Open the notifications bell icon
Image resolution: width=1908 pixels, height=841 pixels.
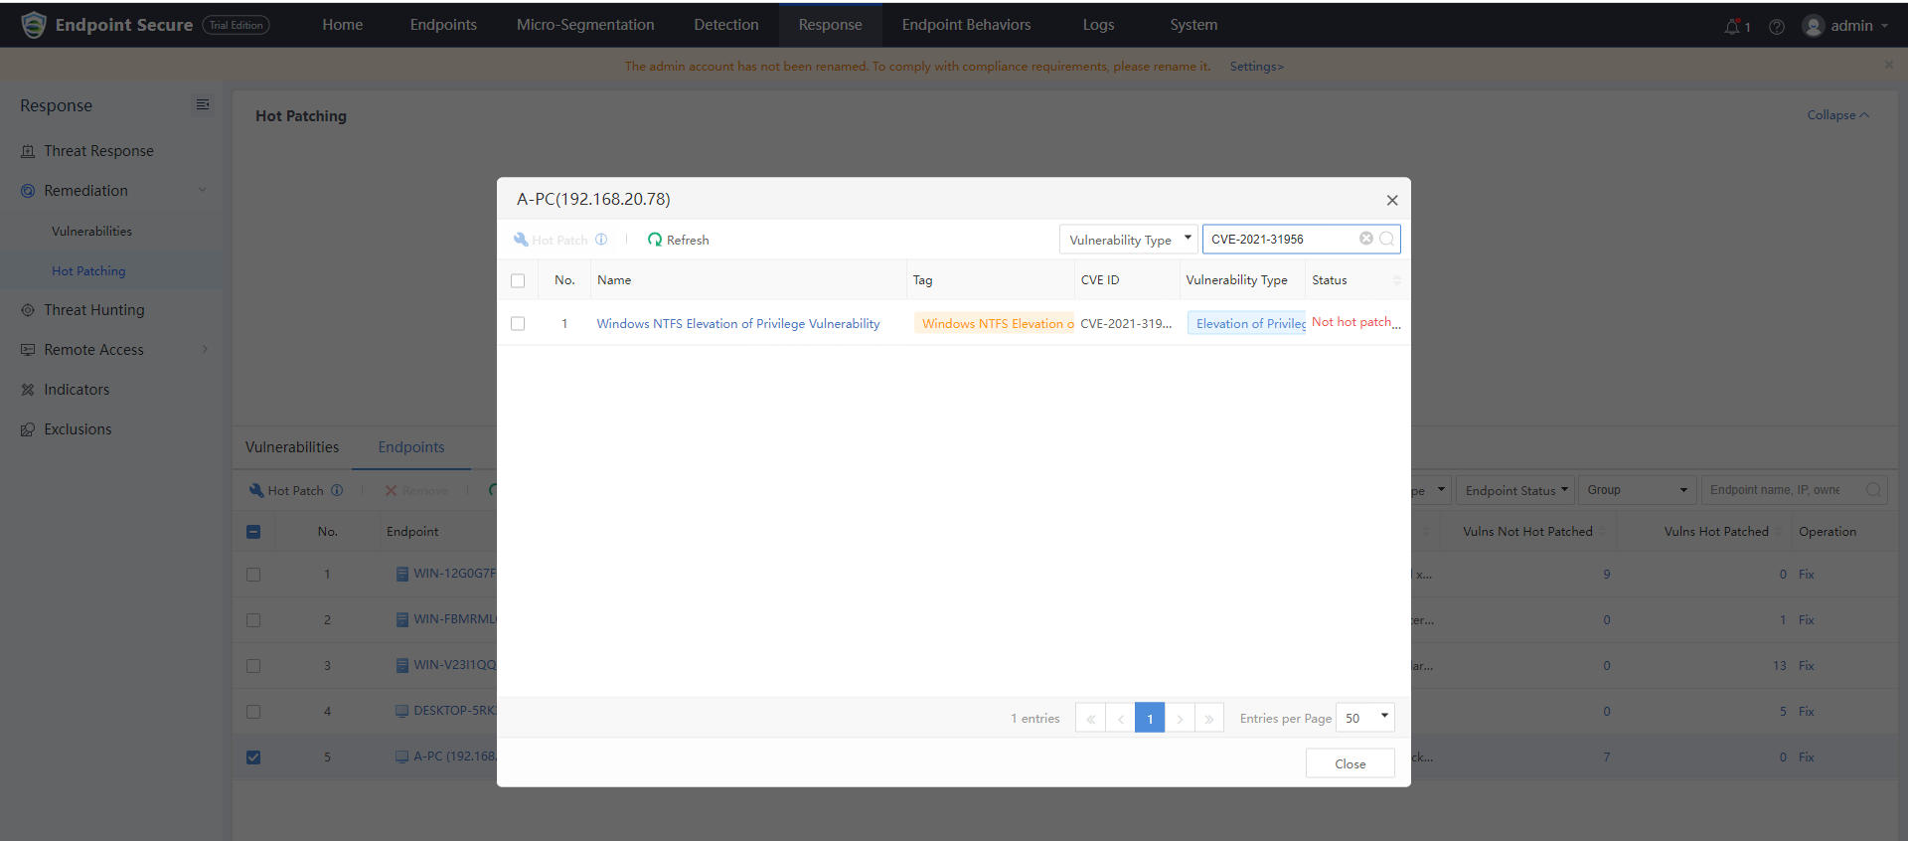[1733, 26]
